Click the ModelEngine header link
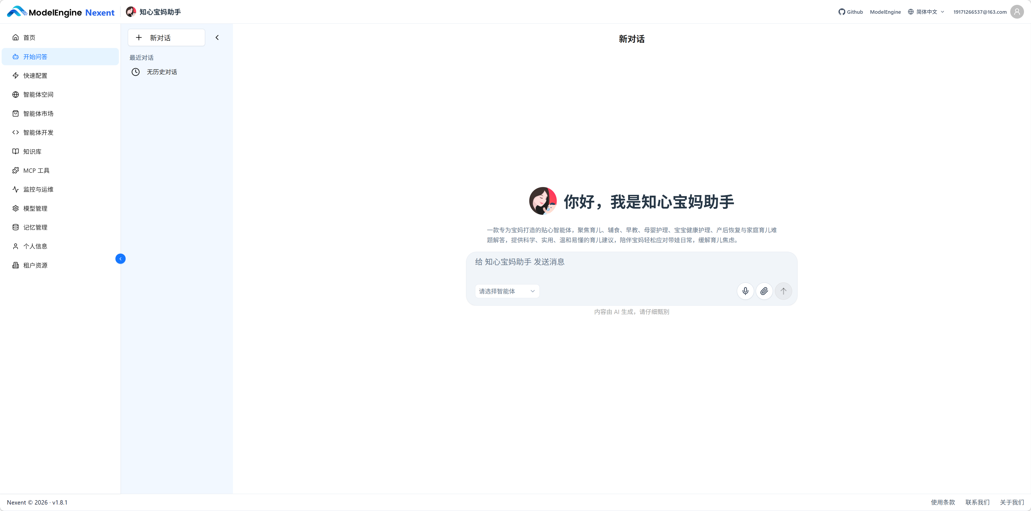The image size is (1031, 511). click(885, 12)
